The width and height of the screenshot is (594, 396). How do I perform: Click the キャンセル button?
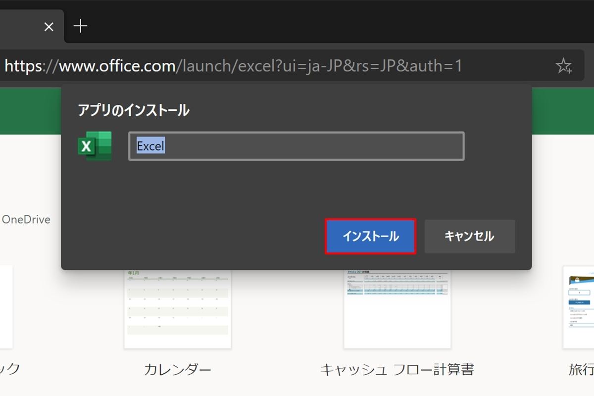[x=469, y=237]
